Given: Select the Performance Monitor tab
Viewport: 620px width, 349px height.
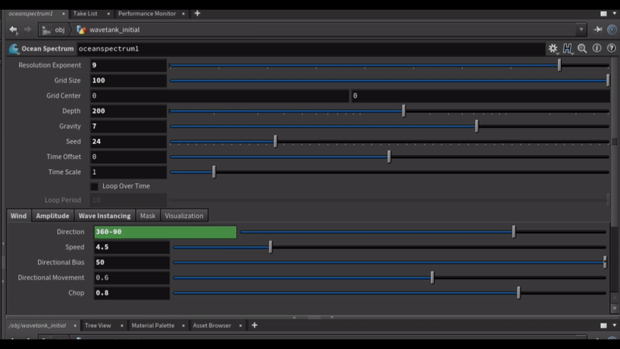Looking at the screenshot, I should (146, 14).
